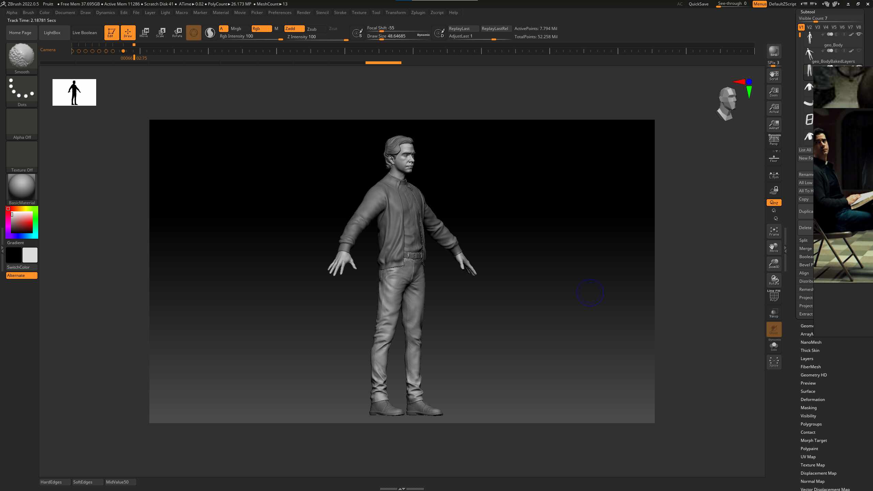873x491 pixels.
Task: Click the Frame mesh icon
Action: pos(774,231)
